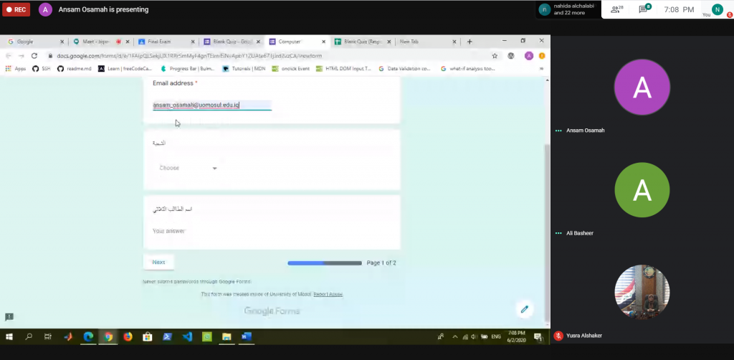This screenshot has width=734, height=360.
Task: Click the send feedback icon at bottom-left
Action: (x=9, y=317)
